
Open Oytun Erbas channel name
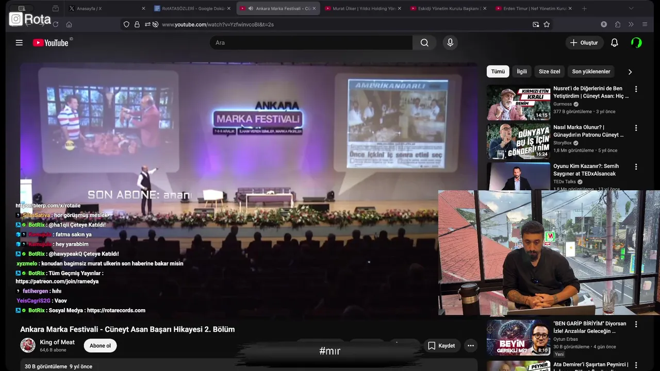click(566, 339)
